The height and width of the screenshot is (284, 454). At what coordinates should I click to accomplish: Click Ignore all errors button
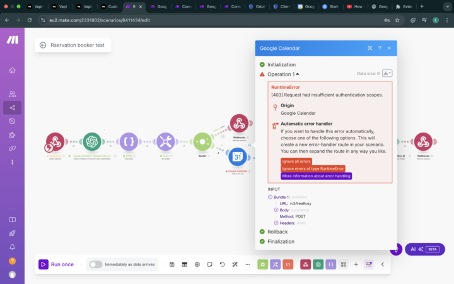[x=296, y=161]
